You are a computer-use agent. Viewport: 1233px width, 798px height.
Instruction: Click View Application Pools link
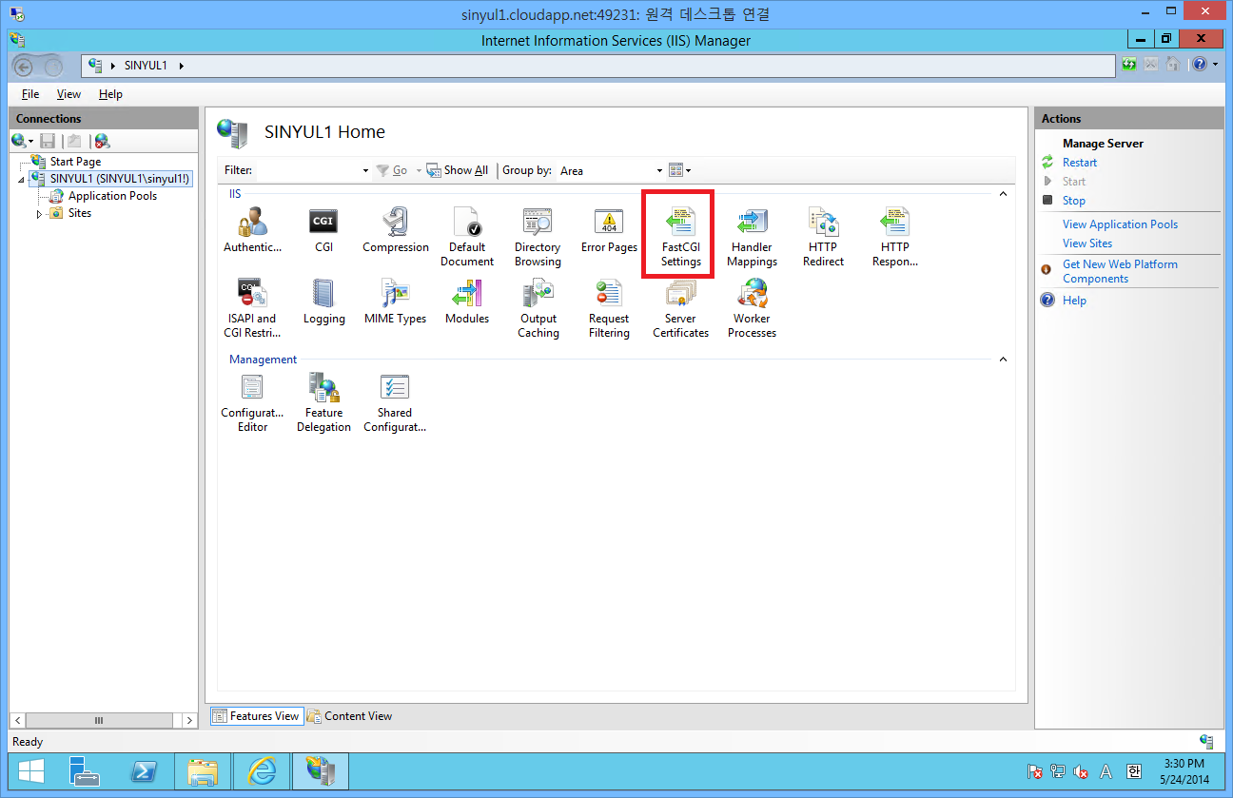click(1120, 224)
